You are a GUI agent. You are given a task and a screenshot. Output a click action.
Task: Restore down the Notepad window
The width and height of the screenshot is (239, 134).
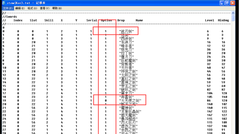[227, 3]
